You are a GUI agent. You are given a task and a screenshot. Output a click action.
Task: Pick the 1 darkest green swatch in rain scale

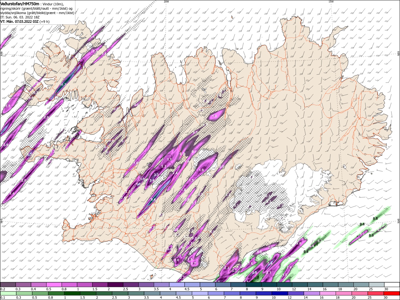click(72, 293)
